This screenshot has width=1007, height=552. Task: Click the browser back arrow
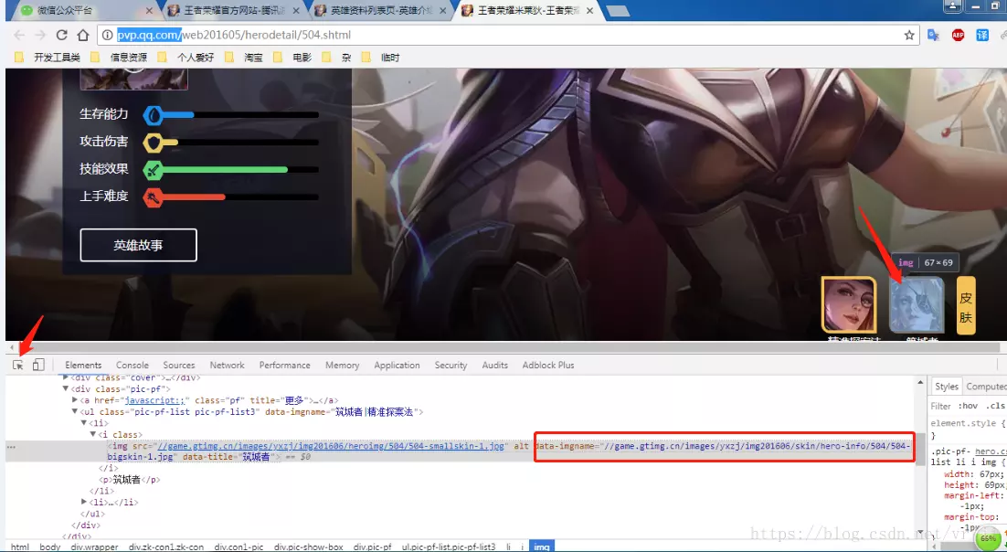click(18, 35)
